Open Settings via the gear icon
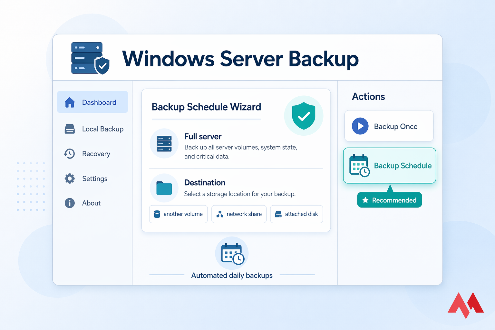The image size is (495, 330). [70, 179]
